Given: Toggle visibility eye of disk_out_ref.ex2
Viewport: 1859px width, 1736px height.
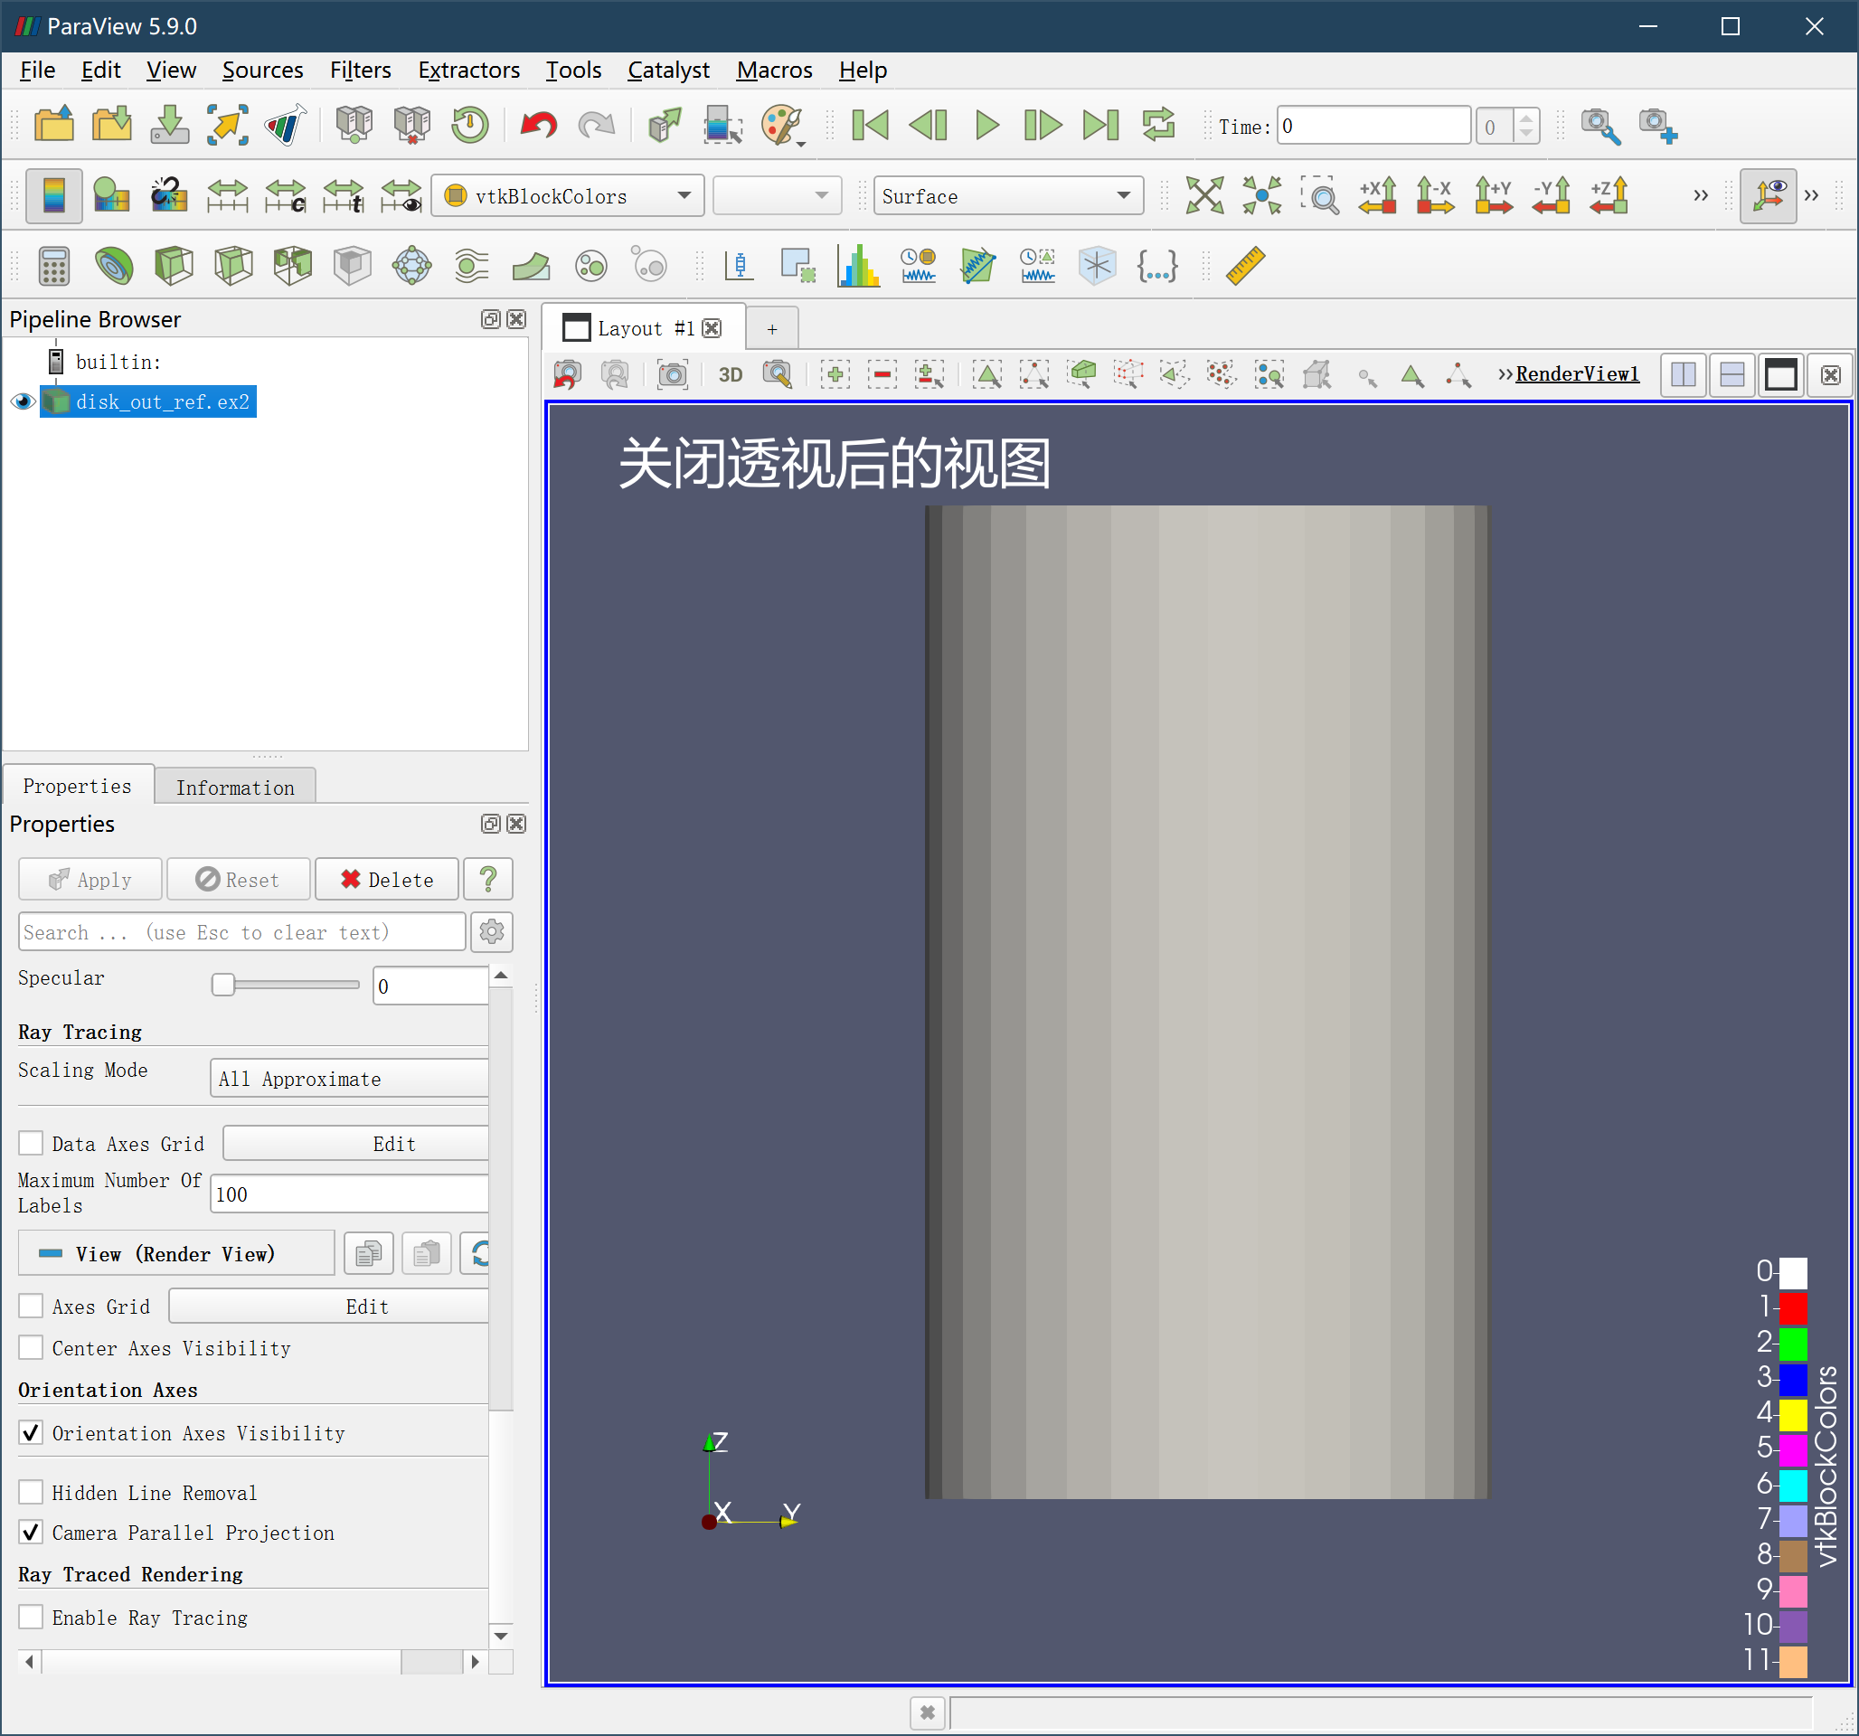Looking at the screenshot, I should coord(23,402).
